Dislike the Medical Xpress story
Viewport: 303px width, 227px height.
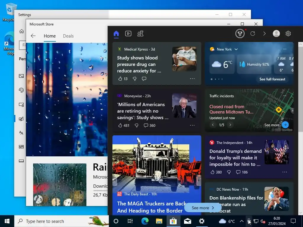[135, 79]
